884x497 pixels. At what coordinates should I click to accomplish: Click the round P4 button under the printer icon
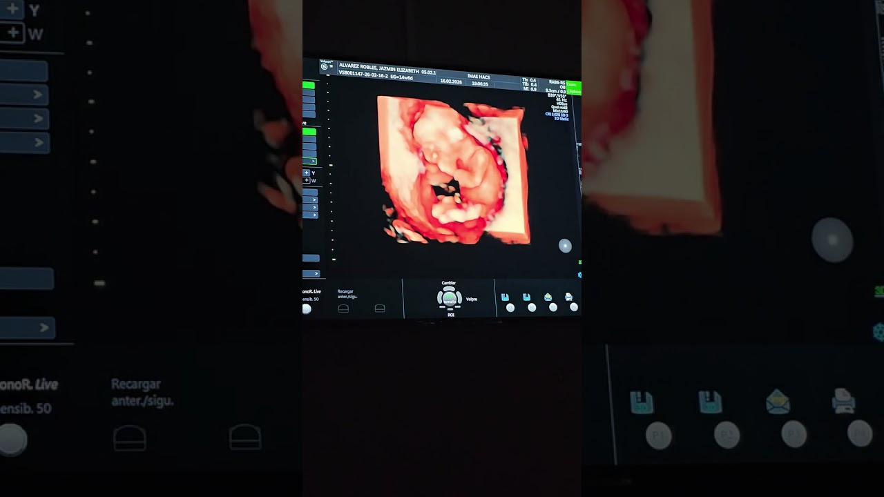[574, 307]
